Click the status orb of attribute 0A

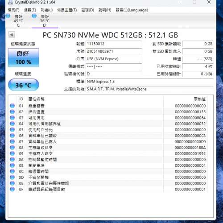click(12, 159)
